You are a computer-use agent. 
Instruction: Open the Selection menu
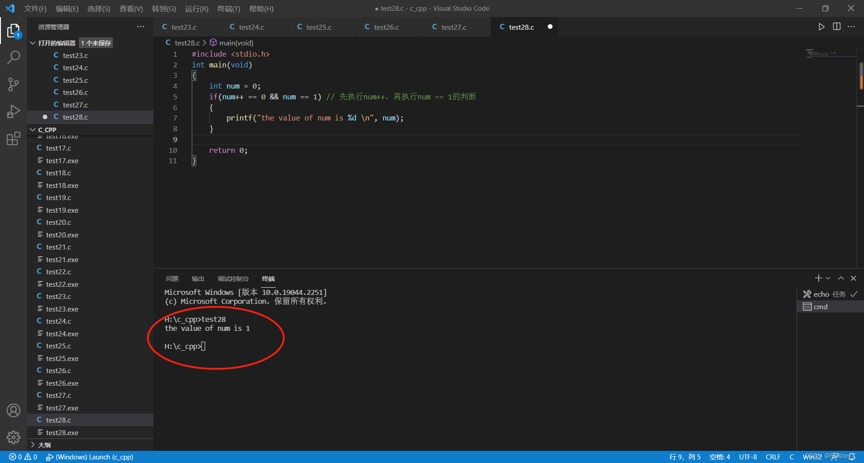click(x=99, y=9)
